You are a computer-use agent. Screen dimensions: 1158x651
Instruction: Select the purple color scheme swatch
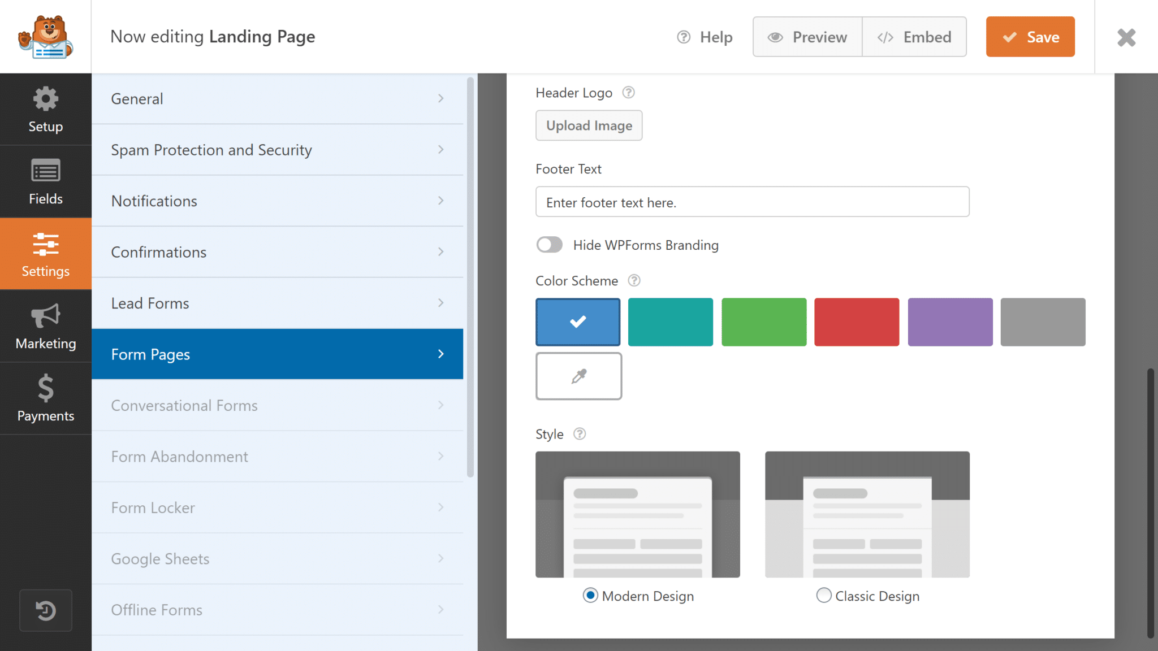pos(950,322)
